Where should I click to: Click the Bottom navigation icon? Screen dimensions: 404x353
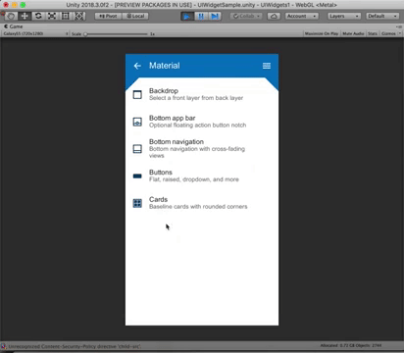[x=137, y=149]
